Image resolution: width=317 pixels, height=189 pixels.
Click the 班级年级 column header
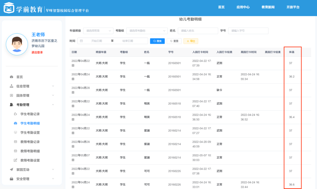click(101, 52)
